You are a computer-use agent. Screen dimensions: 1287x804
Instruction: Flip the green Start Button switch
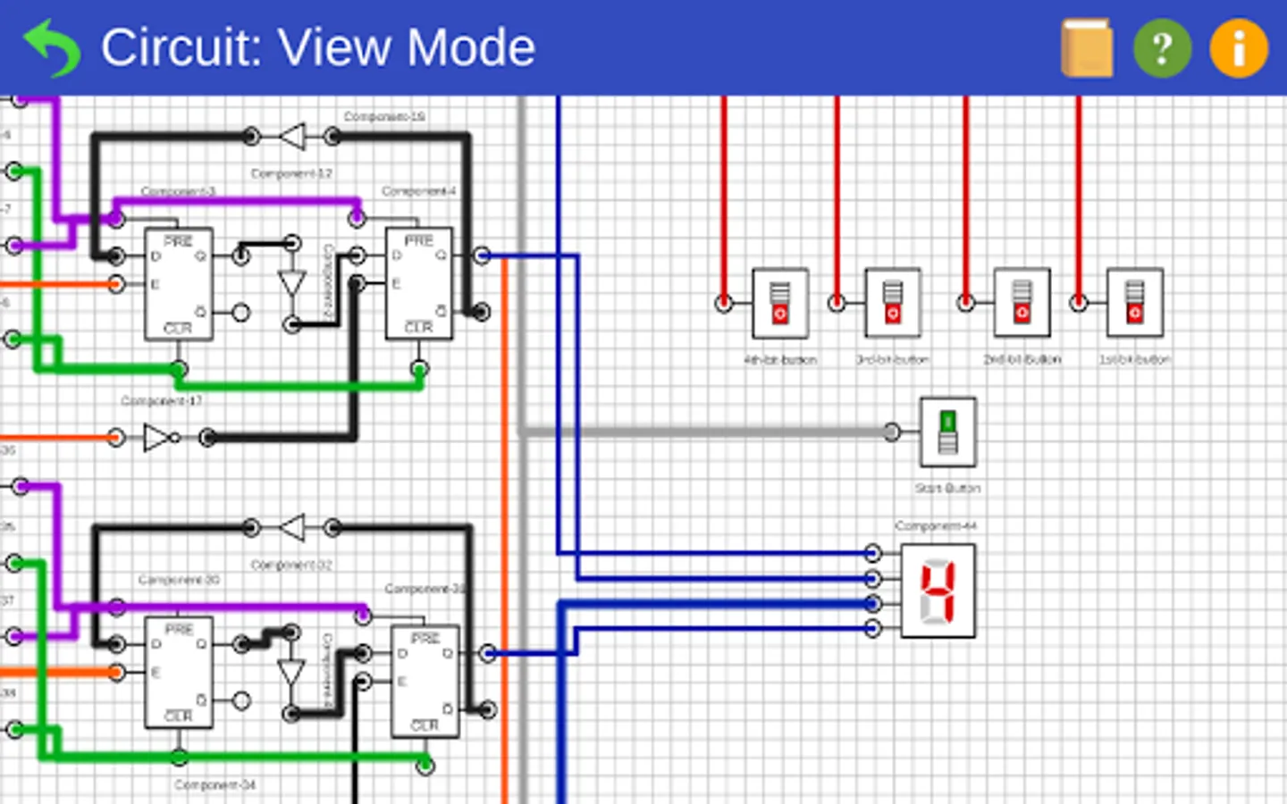(x=948, y=432)
